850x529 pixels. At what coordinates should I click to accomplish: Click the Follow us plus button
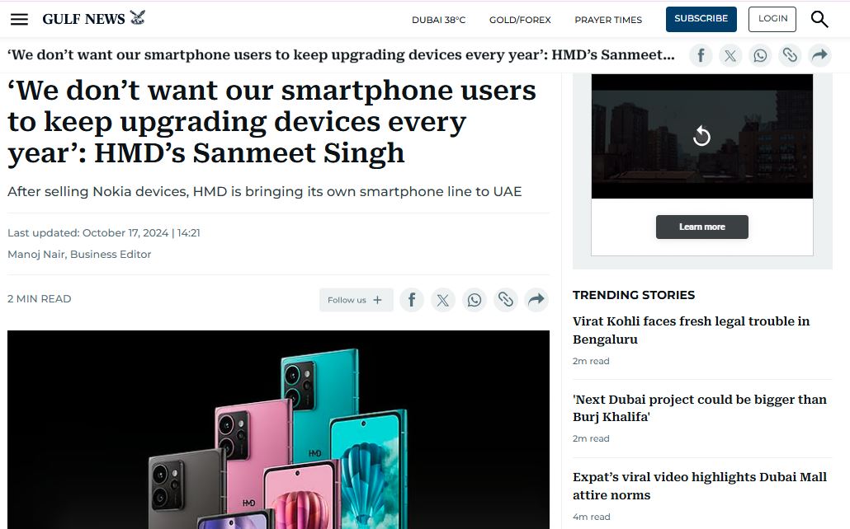click(357, 300)
